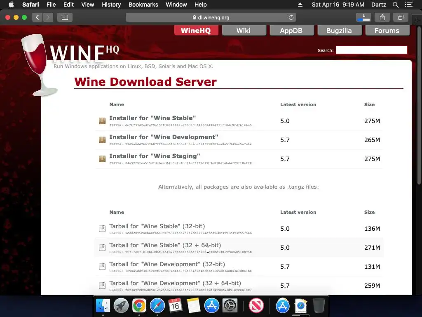Click the Apple menu logo
The image size is (422, 317).
point(11,5)
